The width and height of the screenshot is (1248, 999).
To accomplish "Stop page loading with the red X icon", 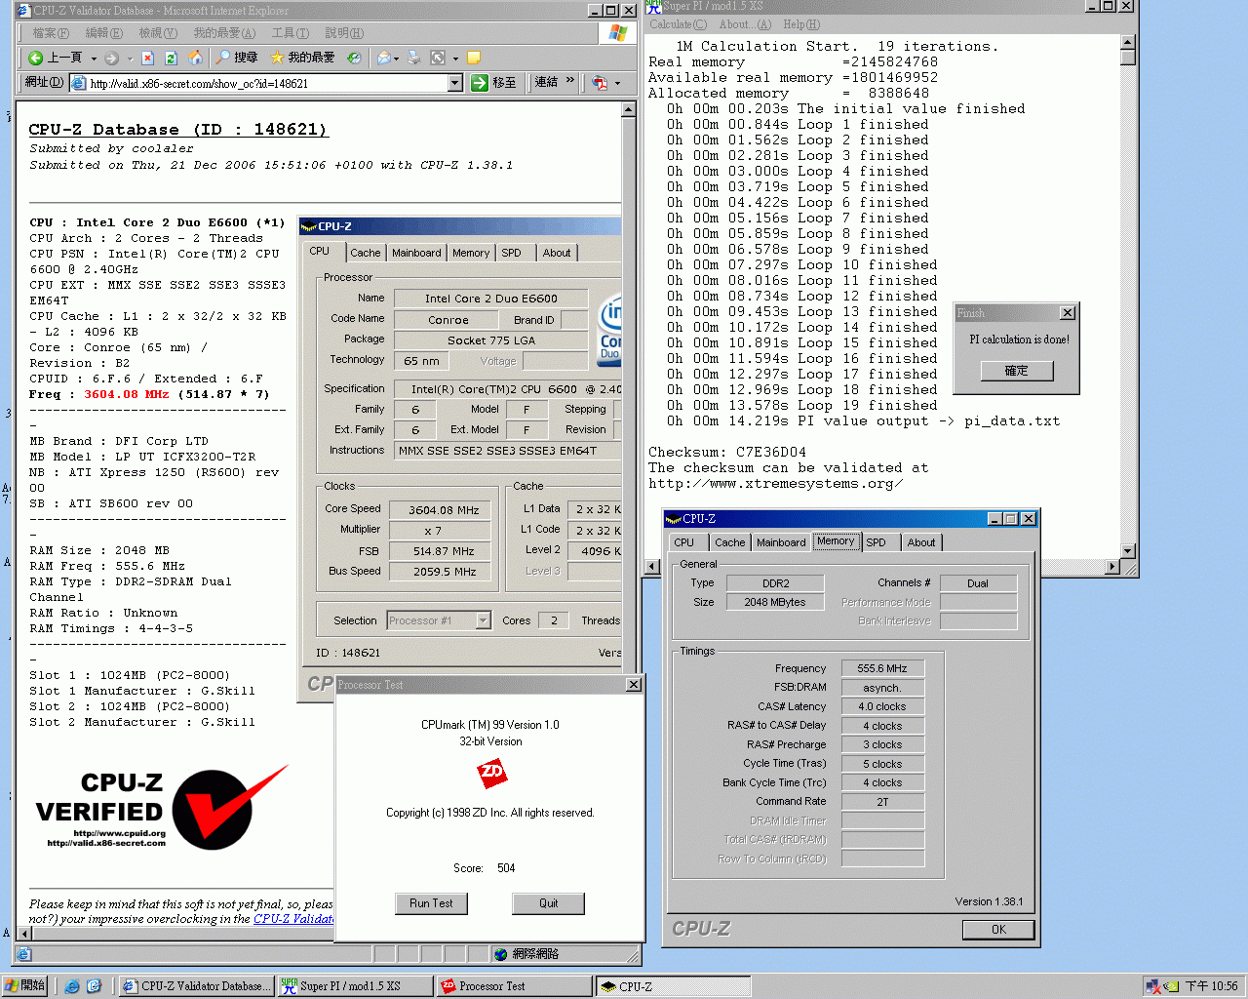I will tap(147, 58).
